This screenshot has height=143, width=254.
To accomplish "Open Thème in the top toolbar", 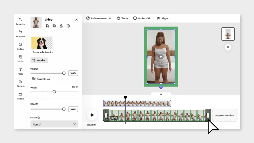I will pyautogui.click(x=122, y=18).
